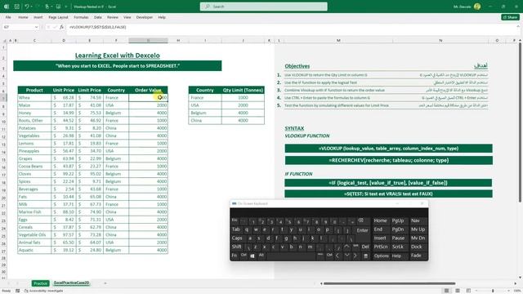Click the right arrow key on On-Screen Keyboard

[x=355, y=256]
